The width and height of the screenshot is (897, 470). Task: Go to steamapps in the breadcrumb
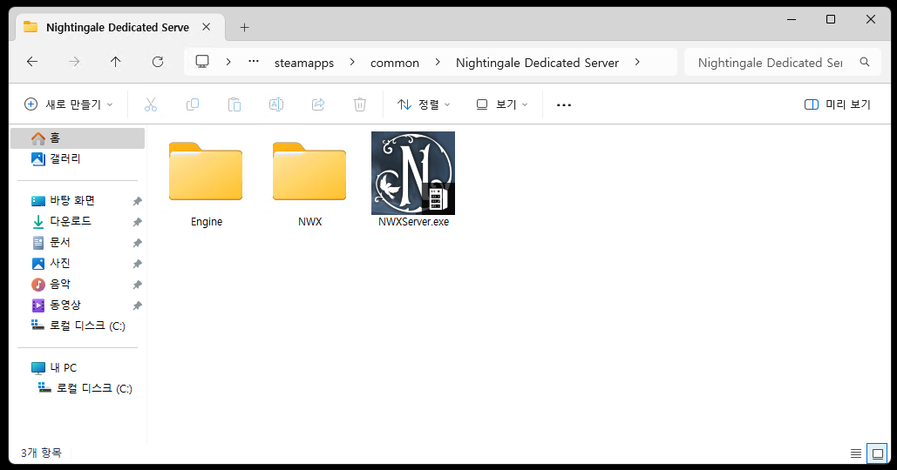click(303, 63)
